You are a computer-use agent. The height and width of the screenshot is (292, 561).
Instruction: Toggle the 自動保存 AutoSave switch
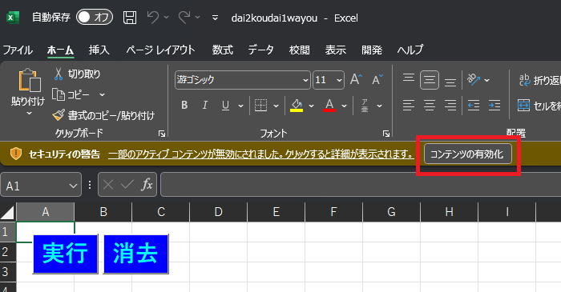click(95, 17)
